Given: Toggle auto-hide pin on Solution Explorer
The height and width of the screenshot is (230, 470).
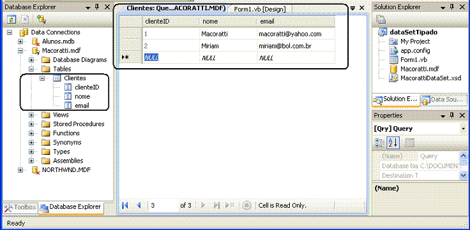Looking at the screenshot, I should pos(451,7).
